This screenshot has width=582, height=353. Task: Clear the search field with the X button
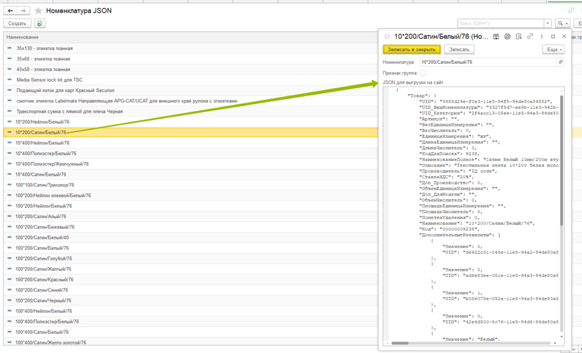point(547,23)
